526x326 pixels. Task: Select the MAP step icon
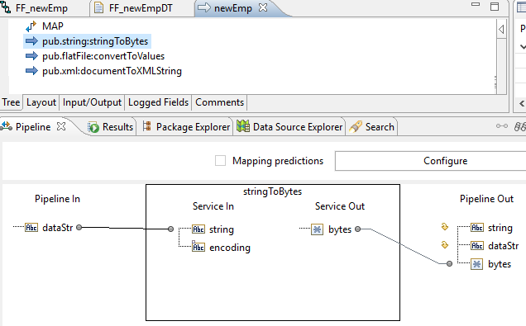click(x=31, y=26)
